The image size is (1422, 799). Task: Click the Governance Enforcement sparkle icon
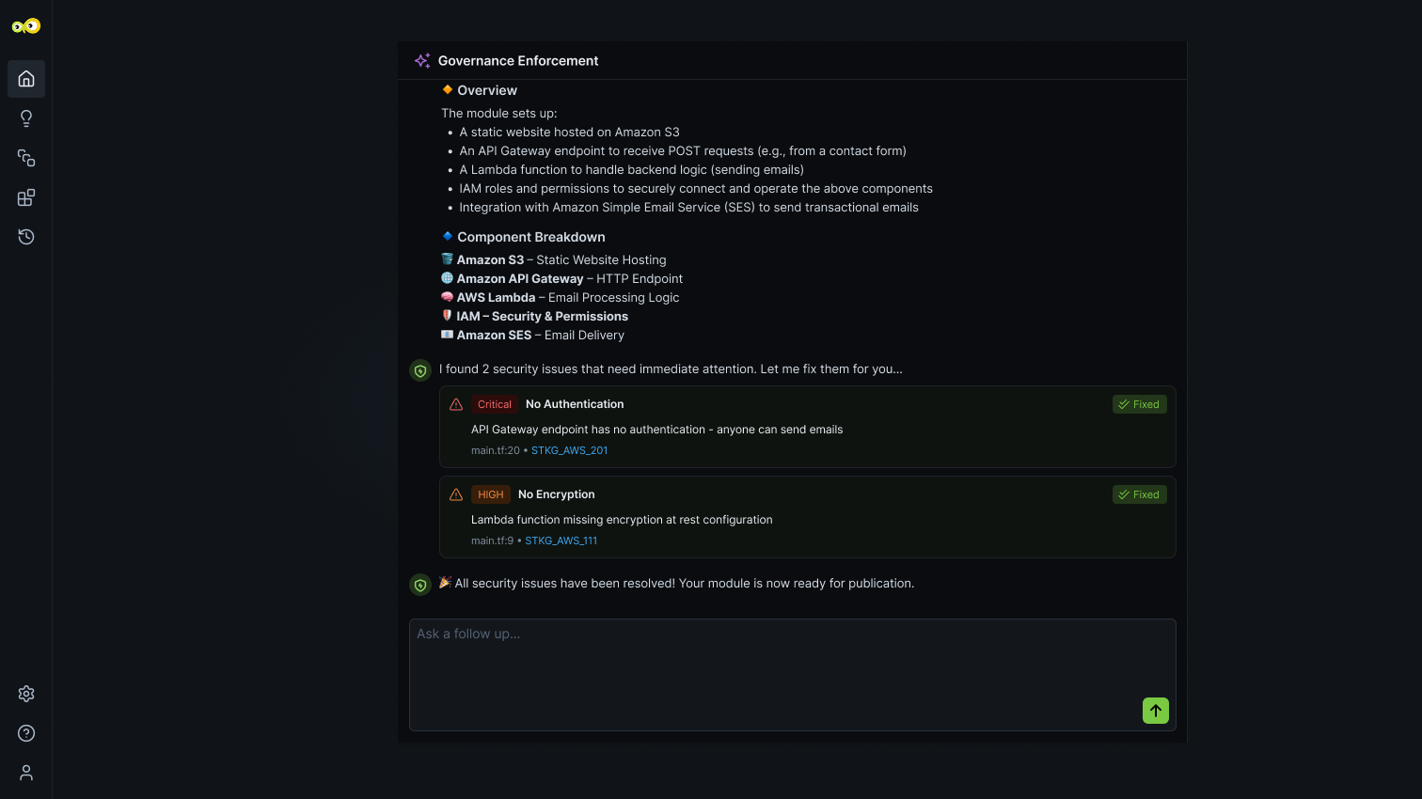click(422, 60)
